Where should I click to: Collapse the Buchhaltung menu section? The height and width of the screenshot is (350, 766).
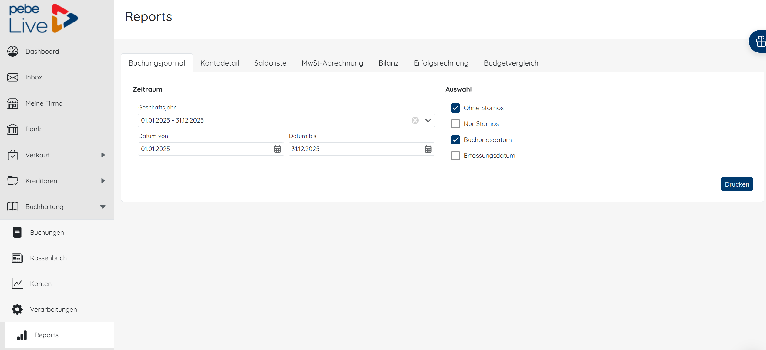(x=103, y=207)
